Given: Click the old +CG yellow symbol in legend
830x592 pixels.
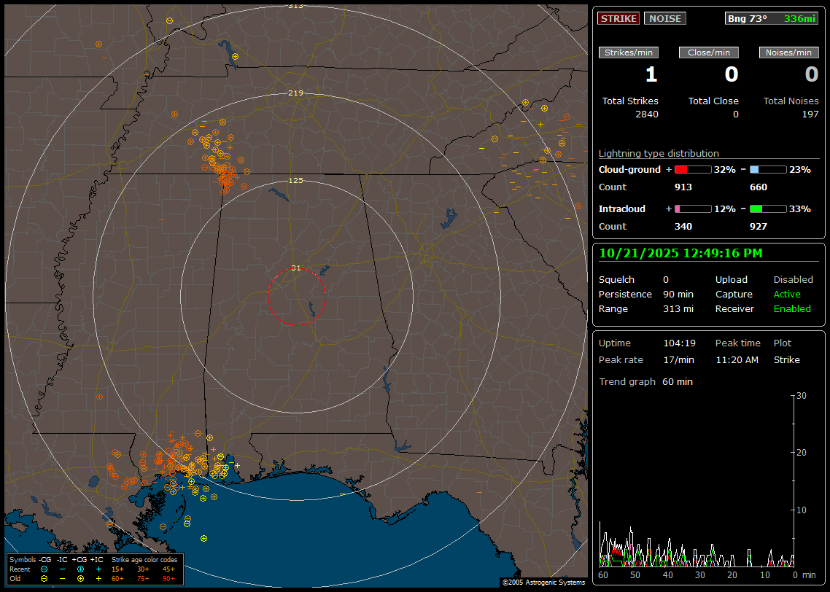Looking at the screenshot, I should (80, 578).
